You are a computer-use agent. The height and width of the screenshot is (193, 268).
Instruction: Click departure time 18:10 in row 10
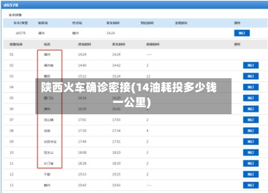[116, 153]
